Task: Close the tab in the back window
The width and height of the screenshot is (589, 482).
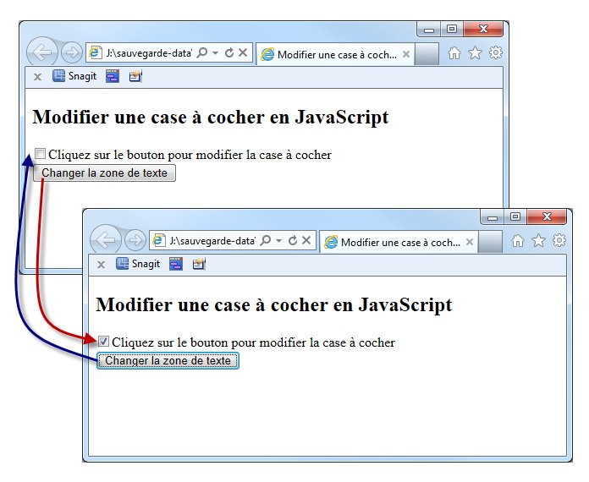Action: tap(406, 54)
